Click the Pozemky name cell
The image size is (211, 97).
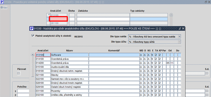[x=69, y=91]
